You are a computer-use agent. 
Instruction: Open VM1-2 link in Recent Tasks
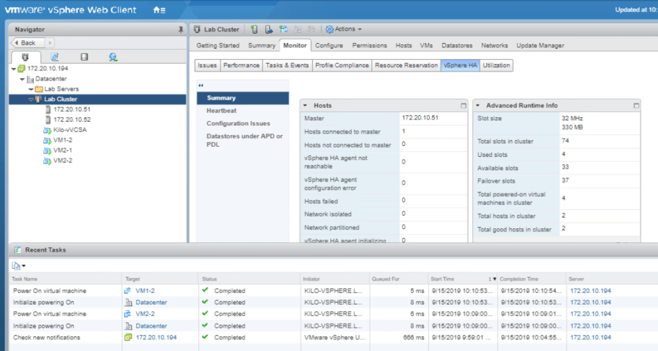(x=145, y=291)
